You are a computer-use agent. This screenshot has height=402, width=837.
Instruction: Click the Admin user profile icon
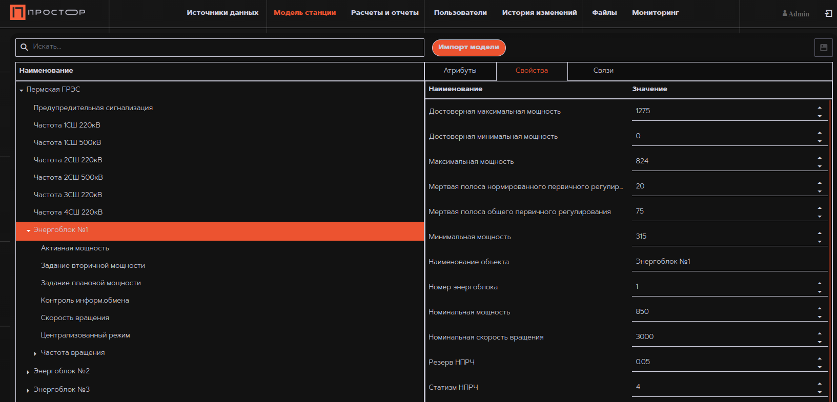pyautogui.click(x=785, y=13)
